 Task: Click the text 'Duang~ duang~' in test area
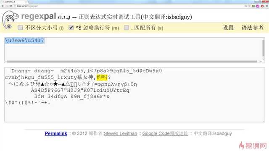click(32, 71)
